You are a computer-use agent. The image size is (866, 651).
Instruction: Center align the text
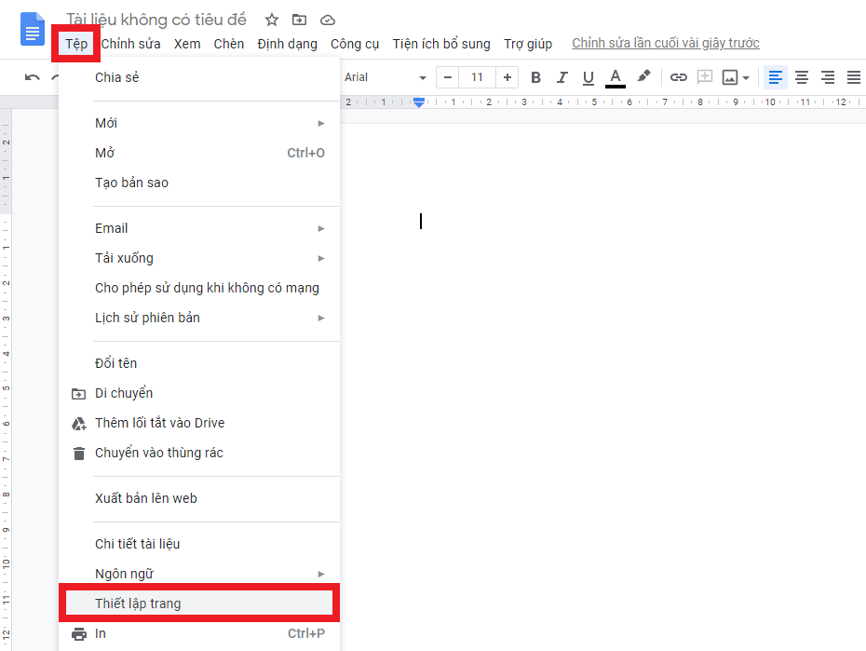pyautogui.click(x=802, y=77)
